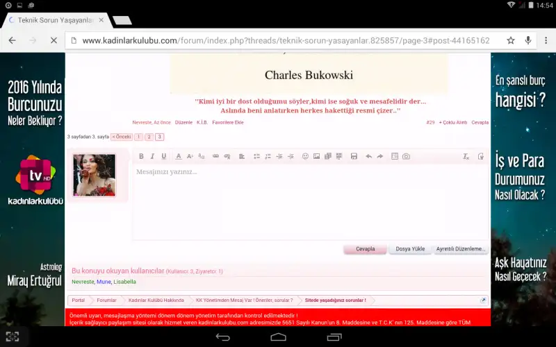Toggle italic text in the editor toolbar

[153, 157]
